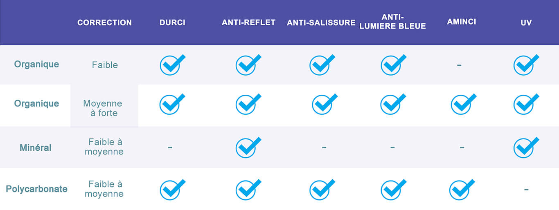559x210 pixels.
Task: Click the Anti-salissure checkmark for Organique Moyenne à forte
Action: [x=325, y=104]
